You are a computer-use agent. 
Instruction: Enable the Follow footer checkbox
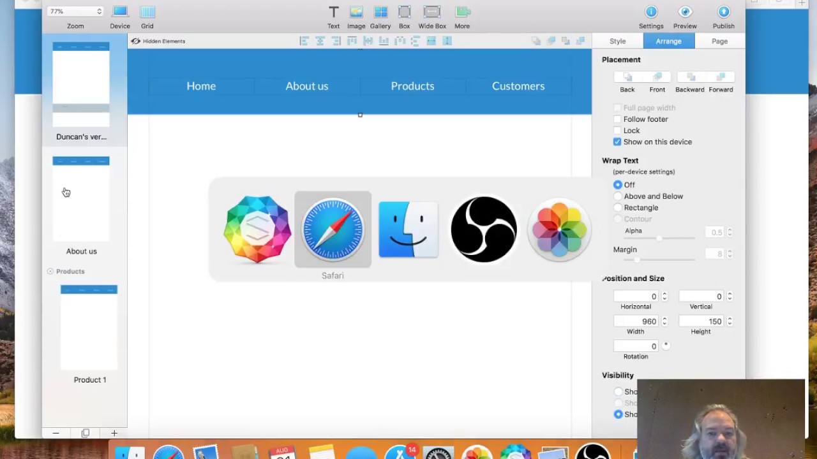coord(617,119)
